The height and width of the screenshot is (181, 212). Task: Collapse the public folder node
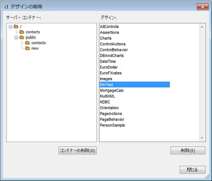pos(16,38)
